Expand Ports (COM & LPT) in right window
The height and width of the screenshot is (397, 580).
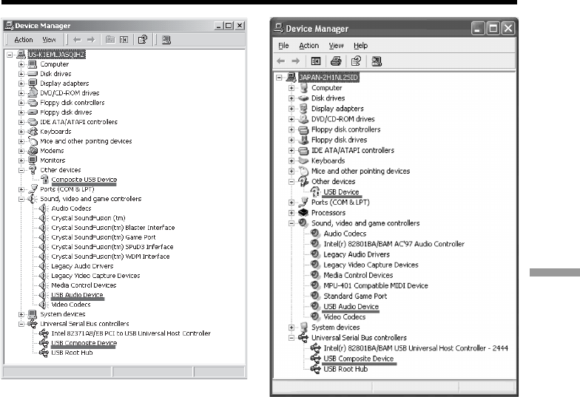[x=291, y=203]
